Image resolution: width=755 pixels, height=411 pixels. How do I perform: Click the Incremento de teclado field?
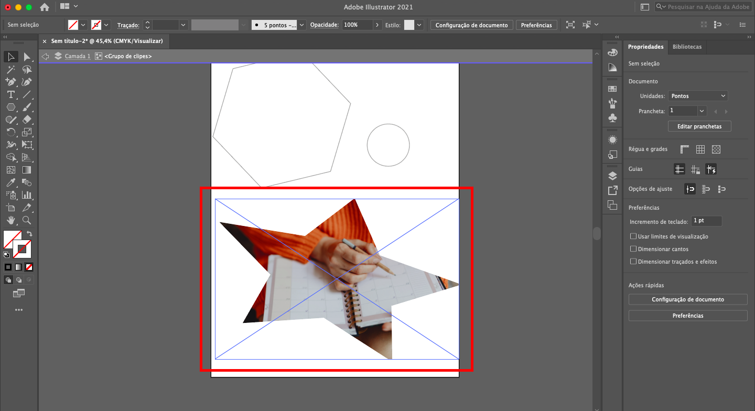point(706,221)
